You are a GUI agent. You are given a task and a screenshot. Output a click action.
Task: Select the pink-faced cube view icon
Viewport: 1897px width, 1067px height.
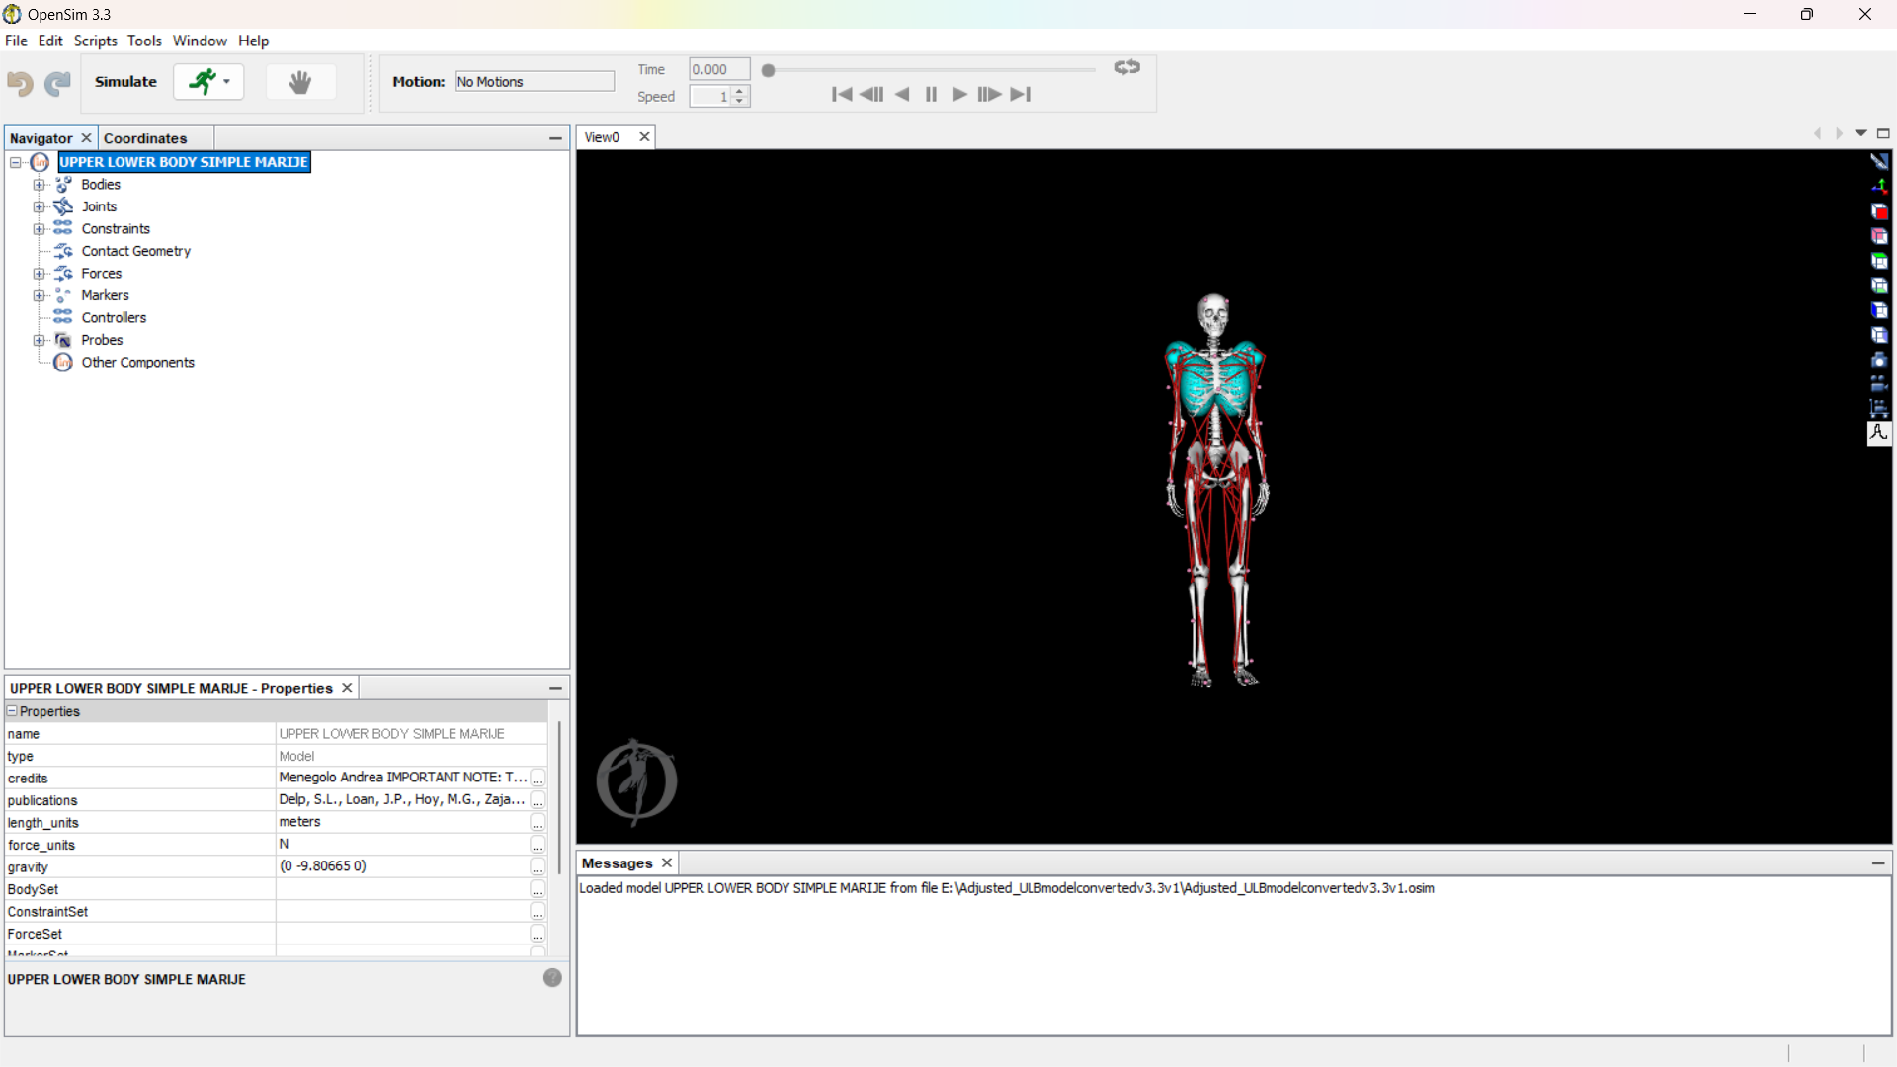point(1879,235)
